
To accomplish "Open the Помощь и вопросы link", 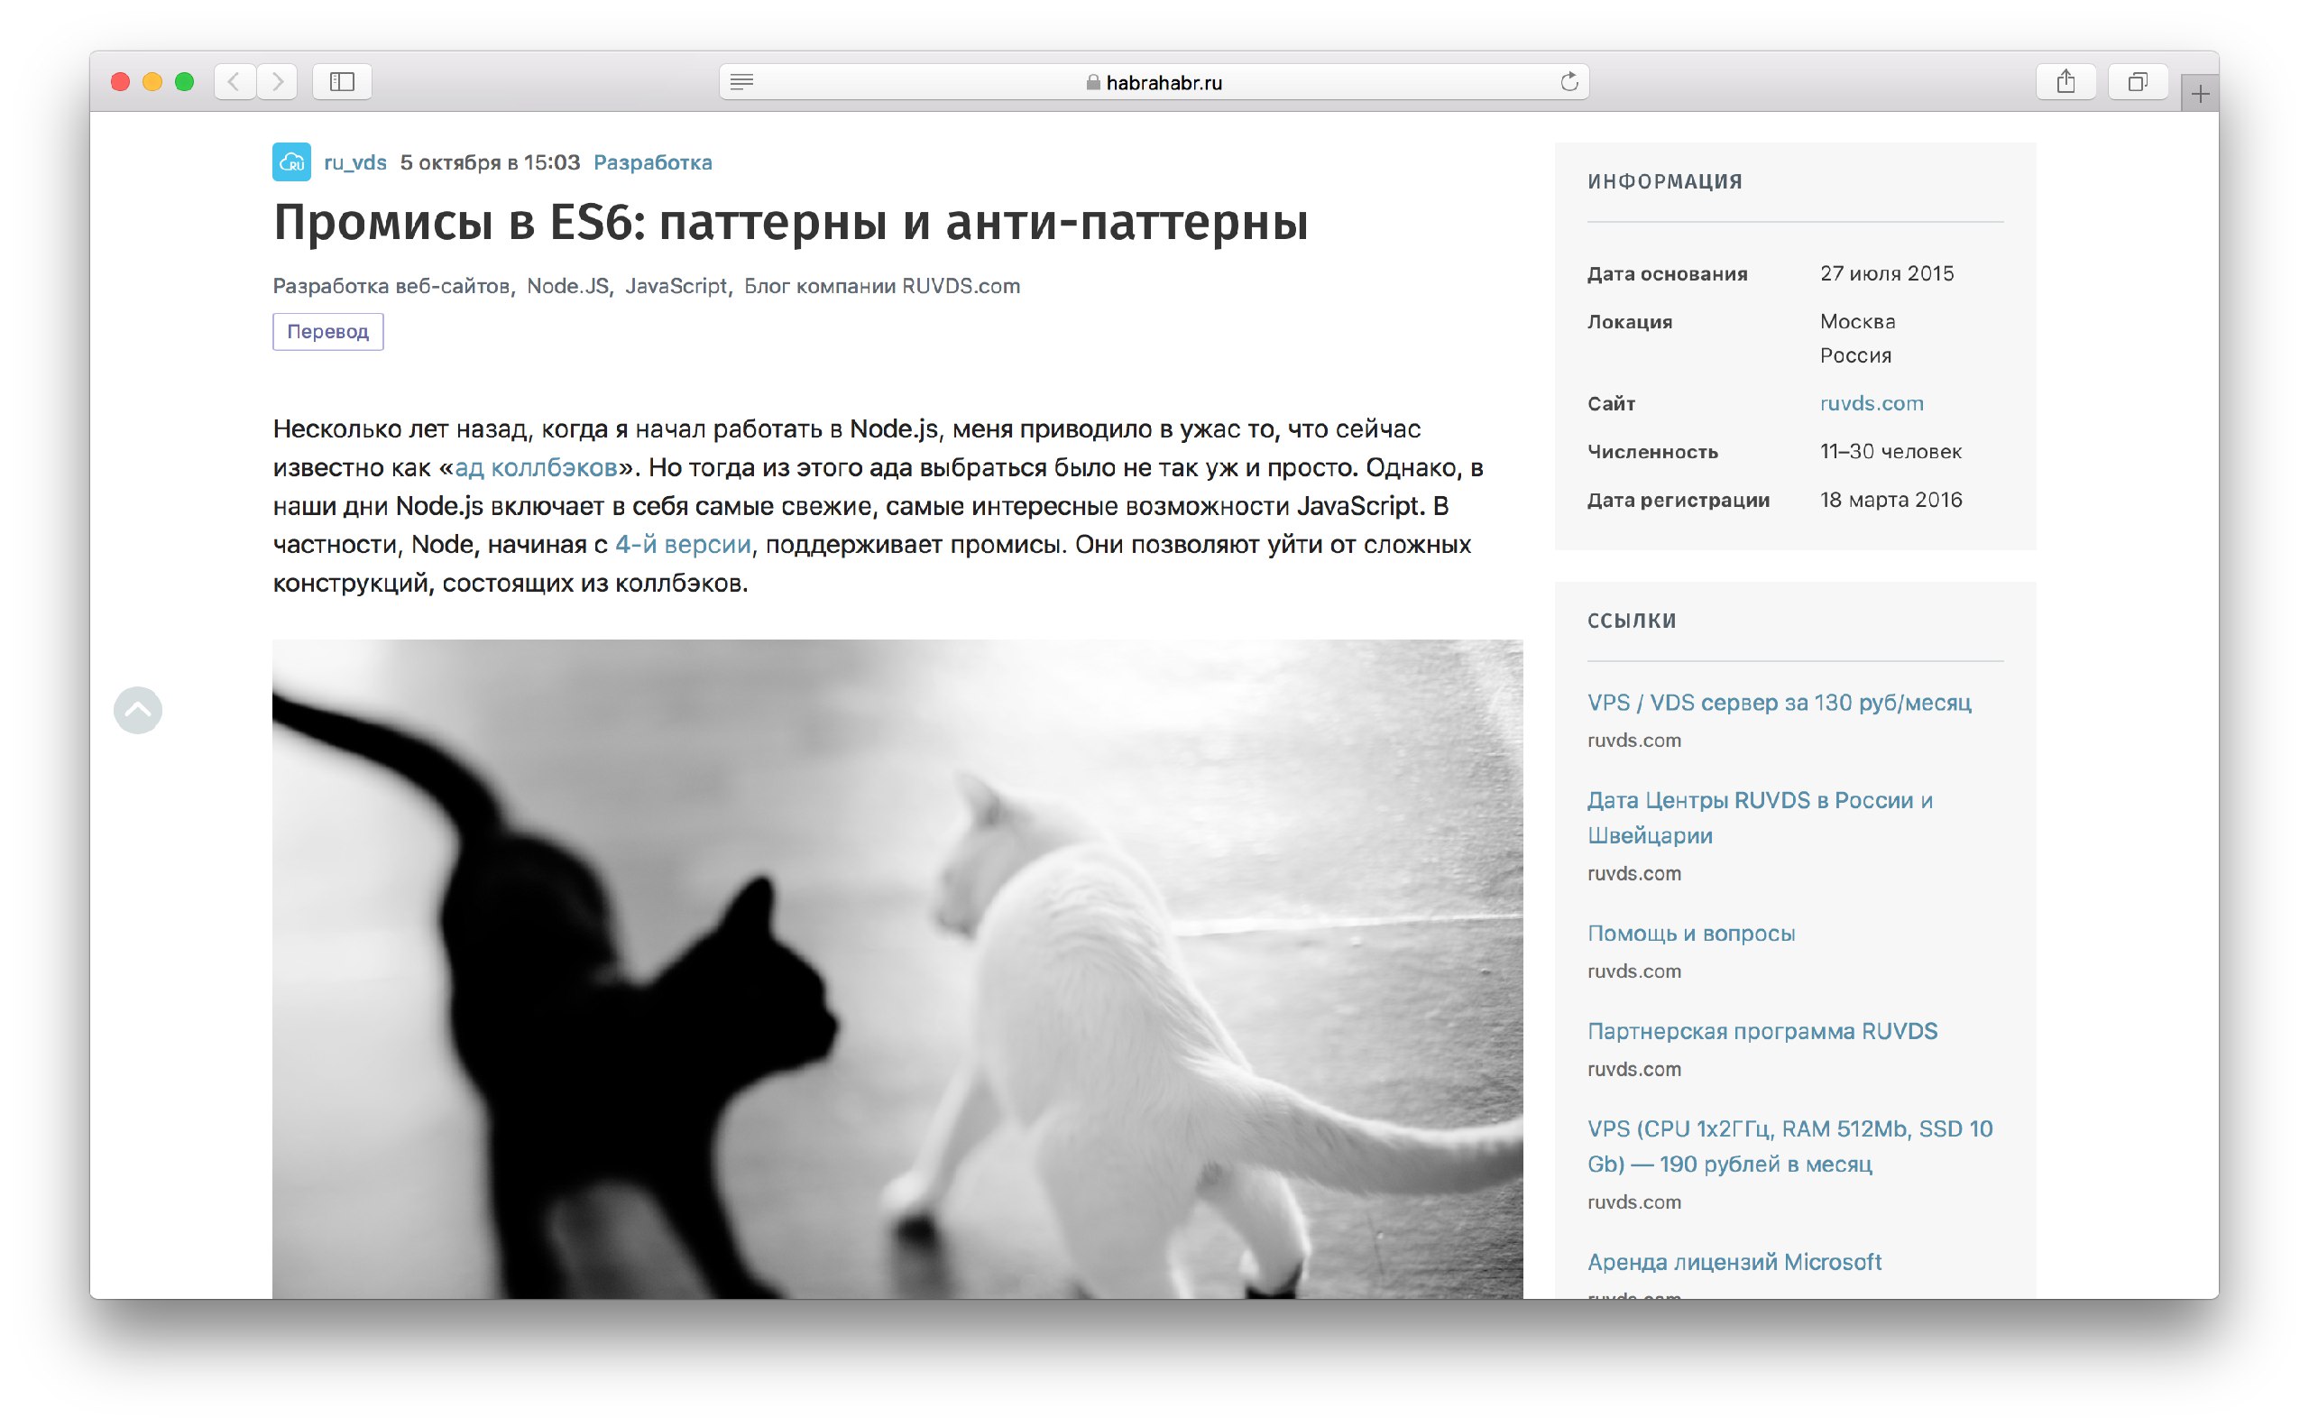I will (x=1691, y=934).
